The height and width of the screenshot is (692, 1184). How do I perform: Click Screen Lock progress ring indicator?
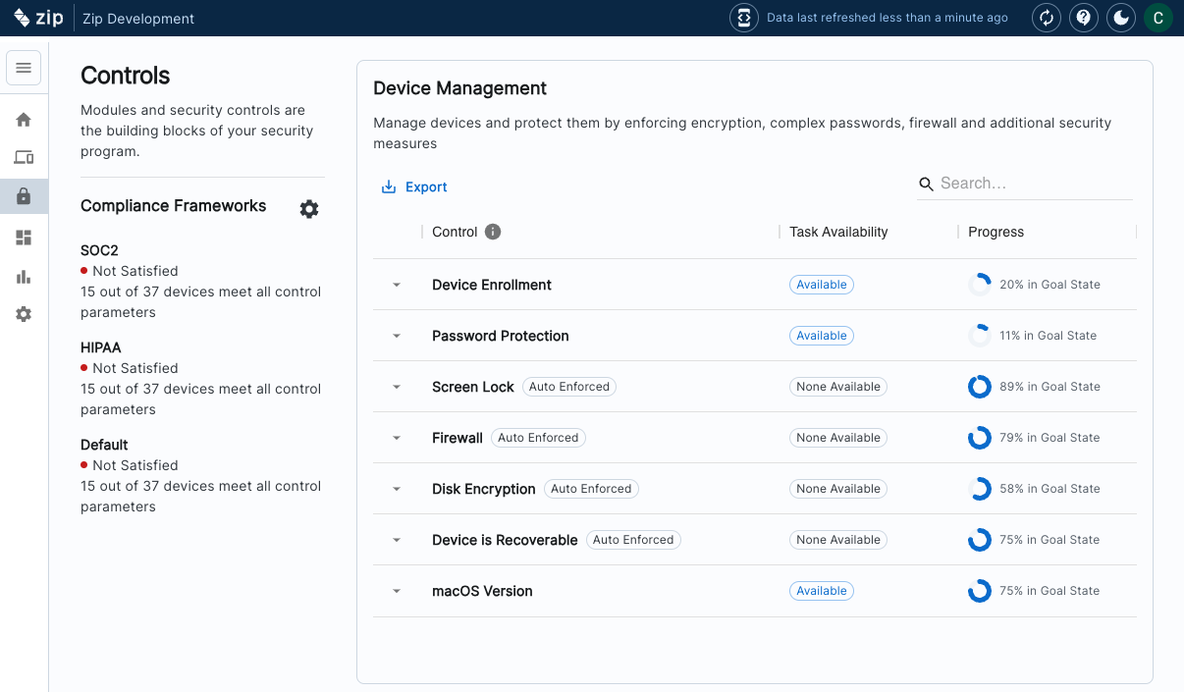pos(979,387)
